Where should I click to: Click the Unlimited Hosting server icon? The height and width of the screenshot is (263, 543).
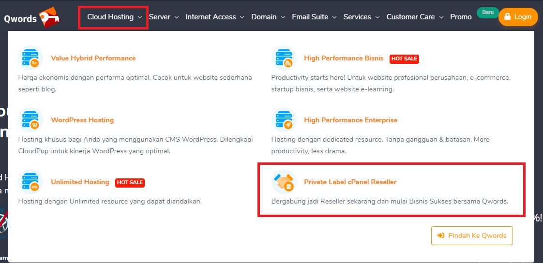30,182
